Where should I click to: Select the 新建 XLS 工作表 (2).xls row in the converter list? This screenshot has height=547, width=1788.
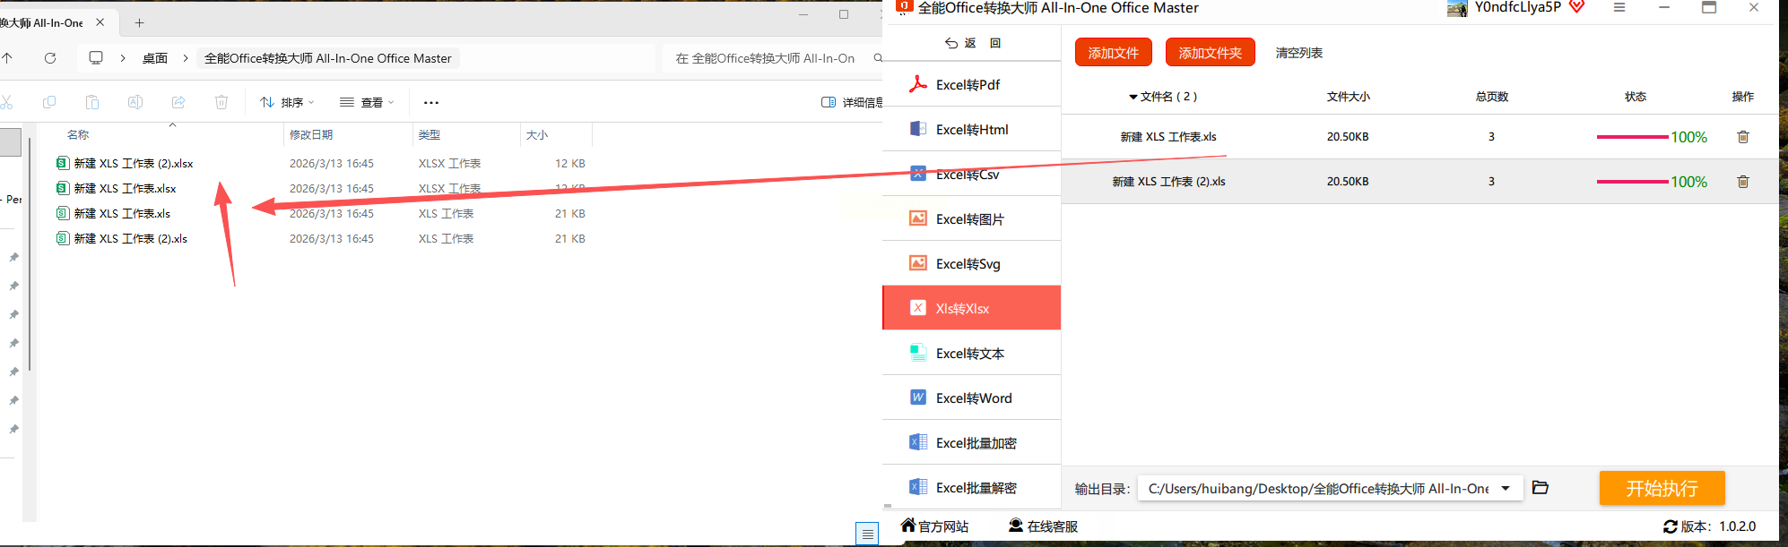click(1420, 182)
